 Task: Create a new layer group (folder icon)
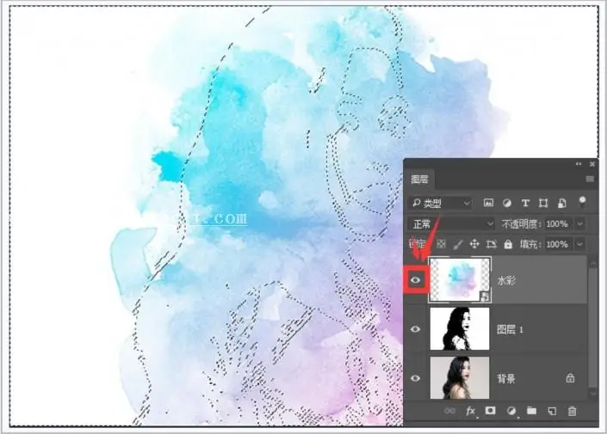(x=531, y=411)
